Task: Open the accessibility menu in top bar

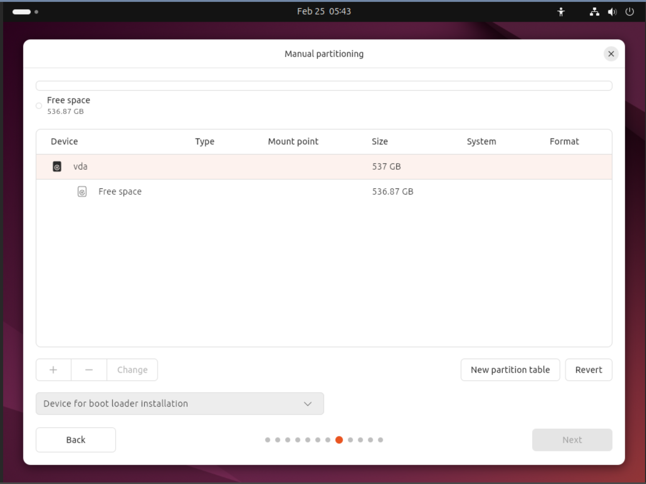Action: [x=561, y=12]
